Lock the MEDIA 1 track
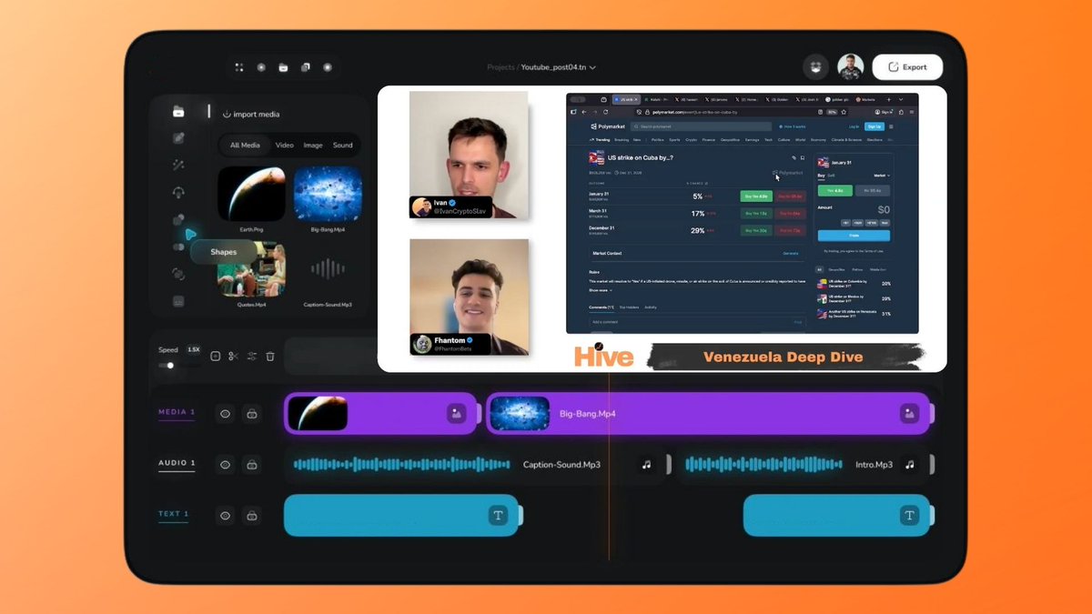 point(252,414)
